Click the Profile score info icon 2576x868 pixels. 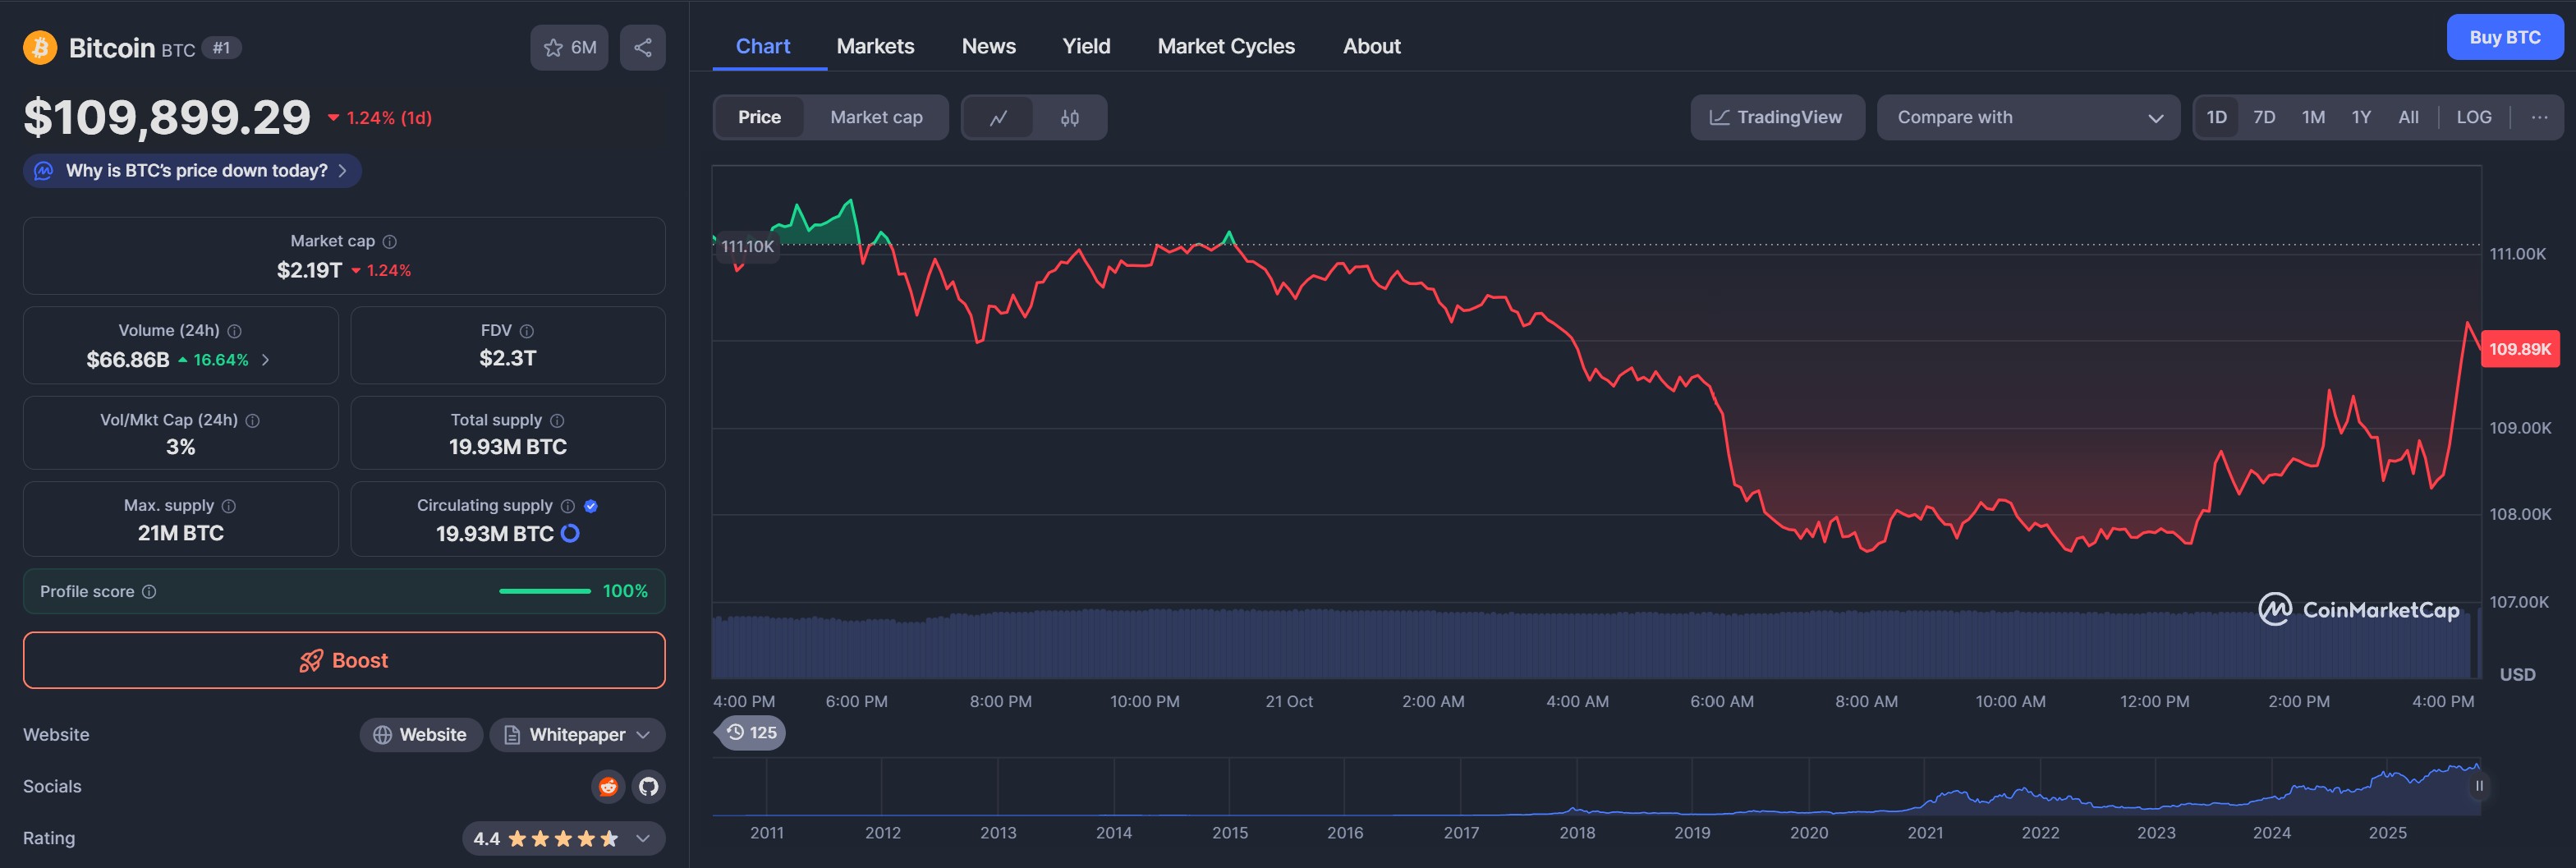(149, 592)
